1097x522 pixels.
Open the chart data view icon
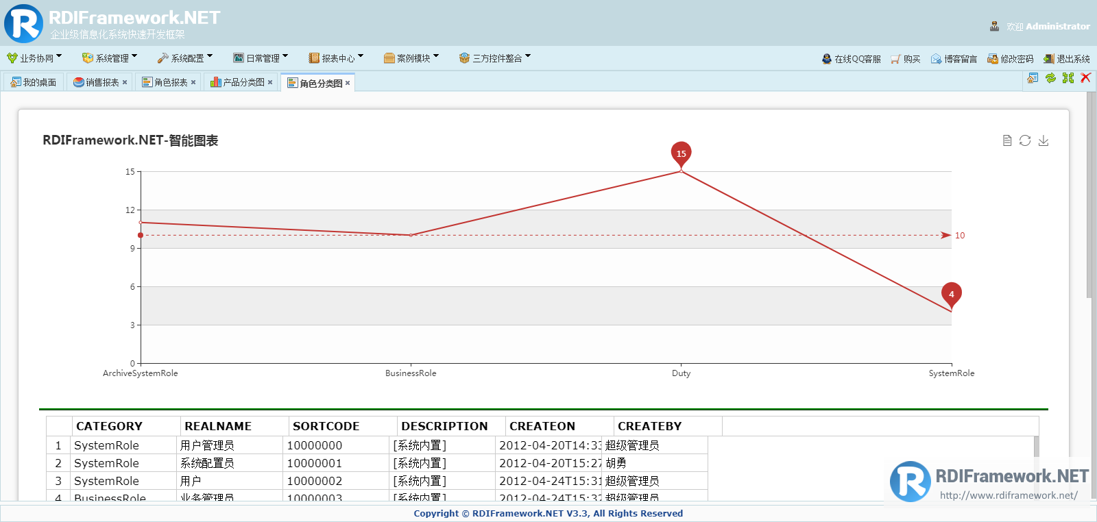point(1007,140)
